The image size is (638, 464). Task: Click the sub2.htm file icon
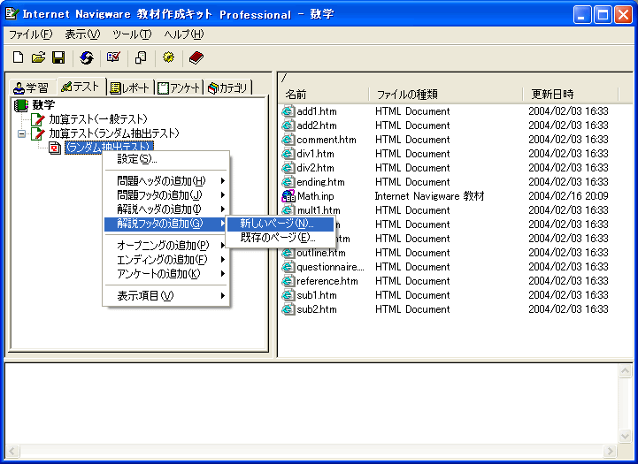pos(288,309)
